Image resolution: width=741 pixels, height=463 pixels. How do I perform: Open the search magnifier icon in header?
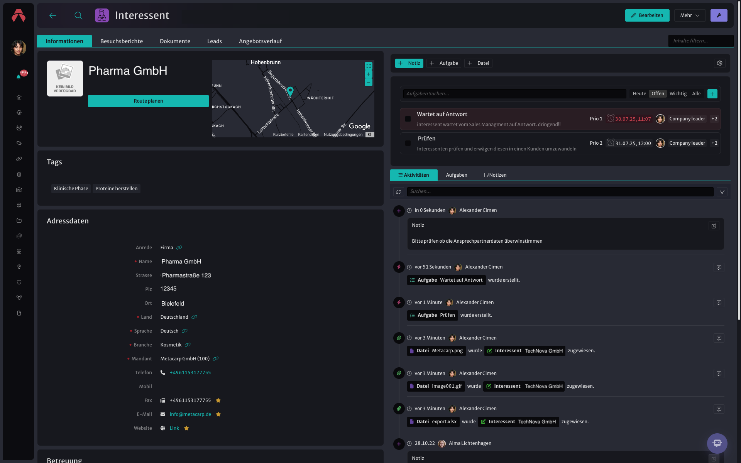coord(78,15)
